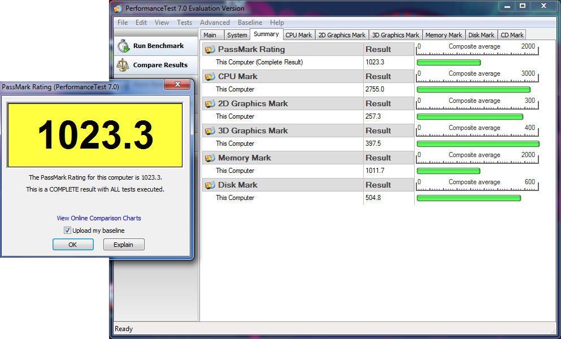
Task: Select the 1011.7 Memory Mark result value
Action: pyautogui.click(x=375, y=171)
